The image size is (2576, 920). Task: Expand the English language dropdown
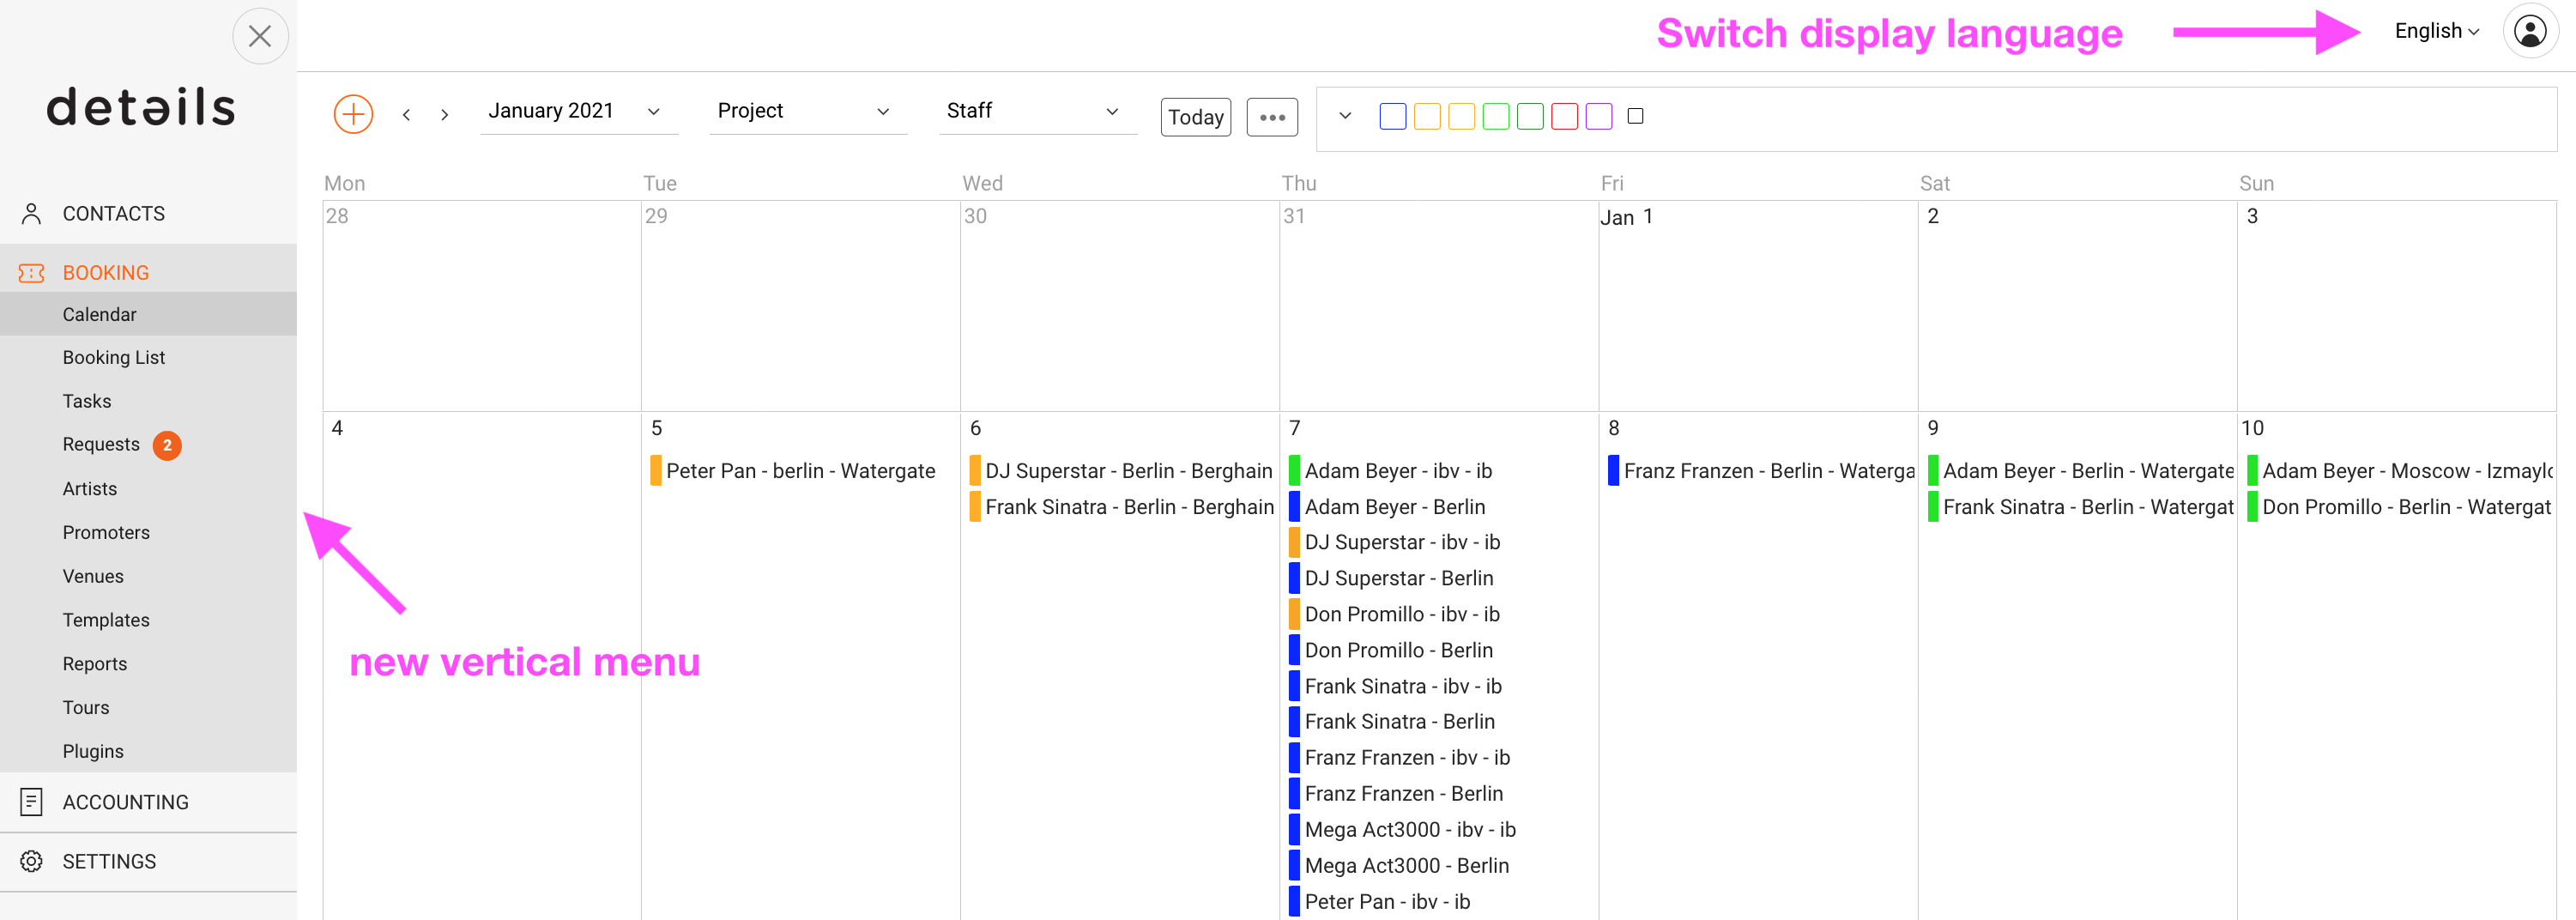click(2436, 31)
